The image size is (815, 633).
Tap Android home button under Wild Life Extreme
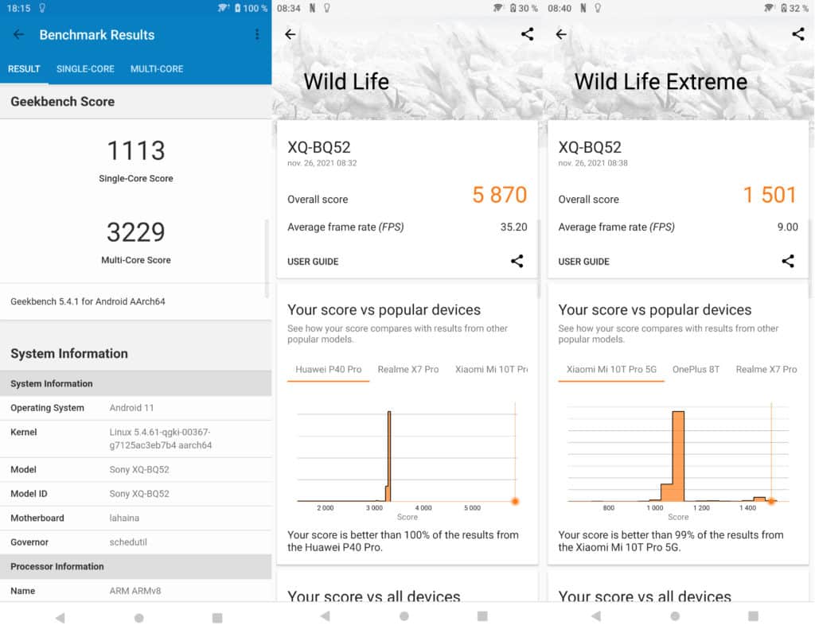(675, 616)
